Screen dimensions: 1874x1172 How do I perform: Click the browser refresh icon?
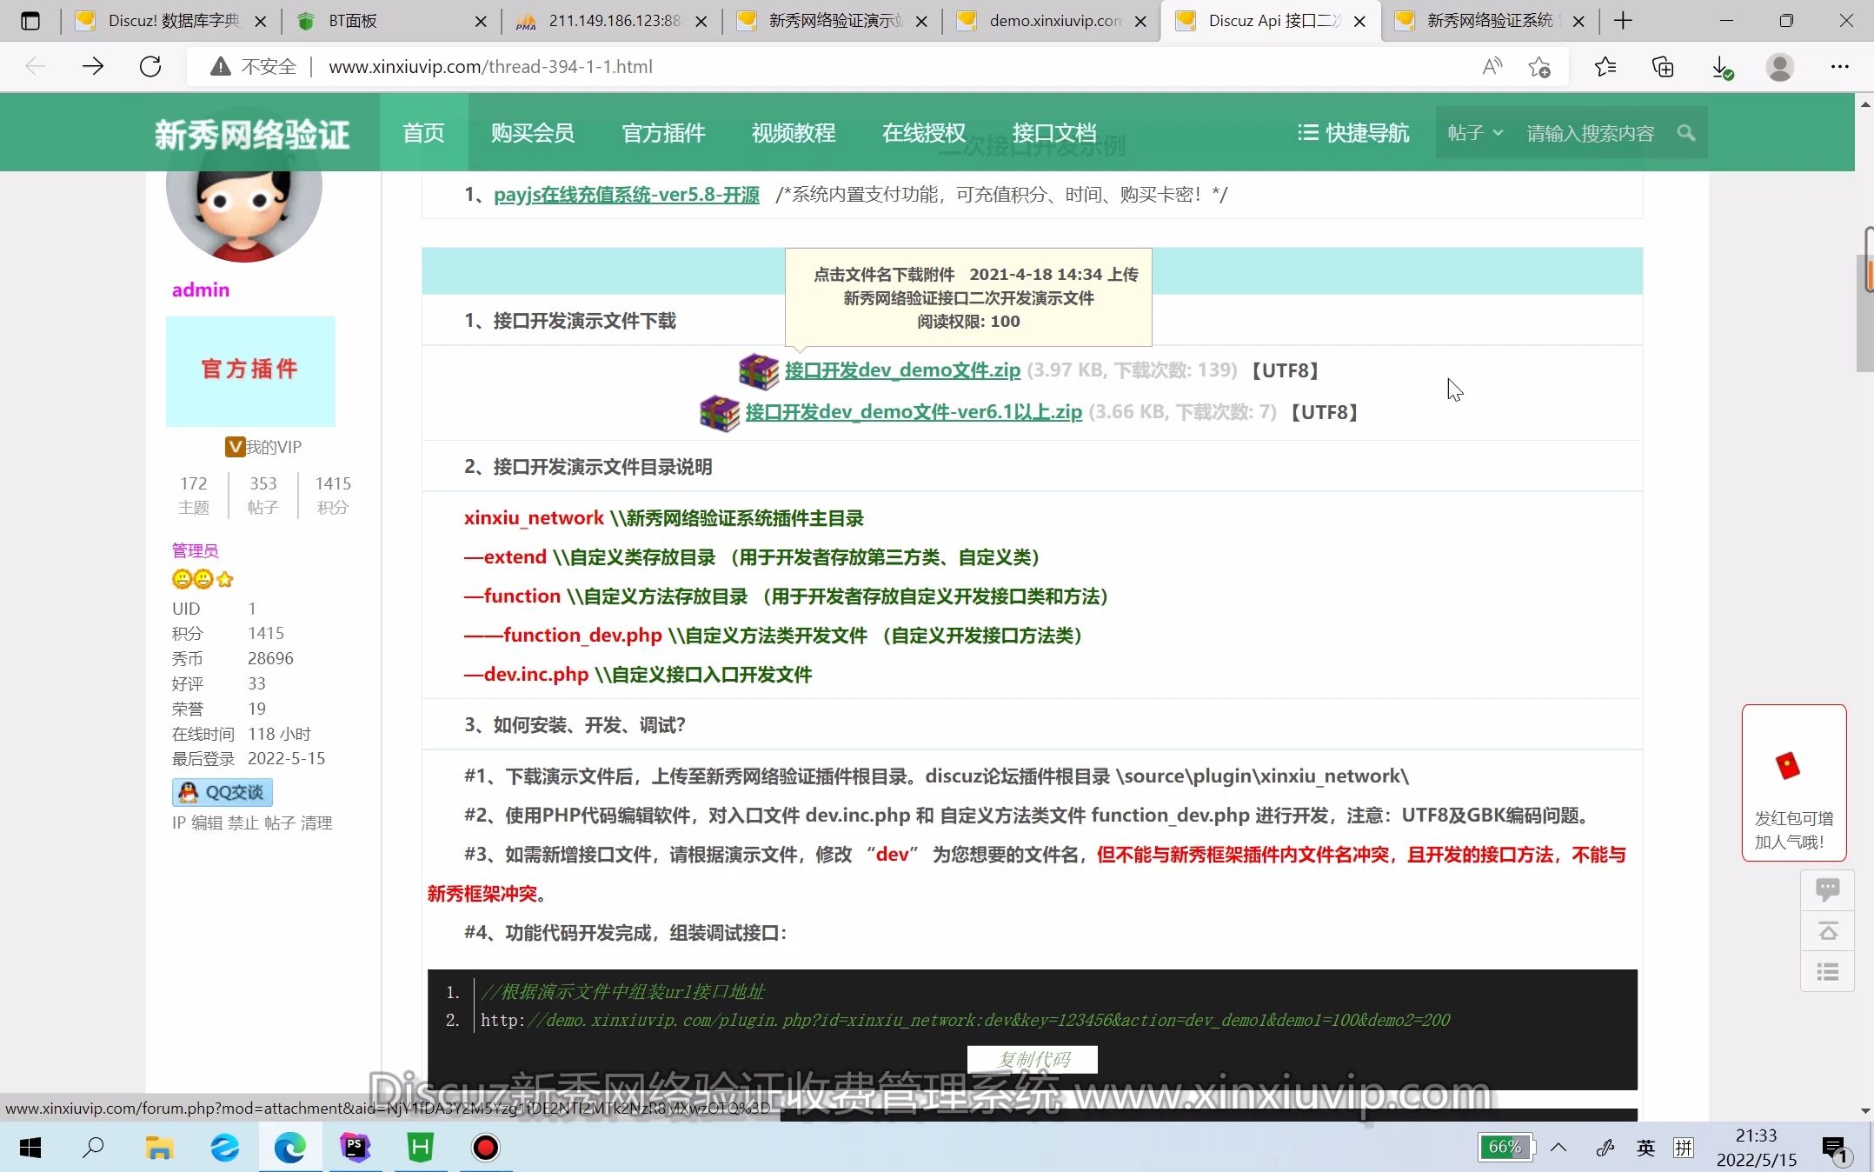150,67
